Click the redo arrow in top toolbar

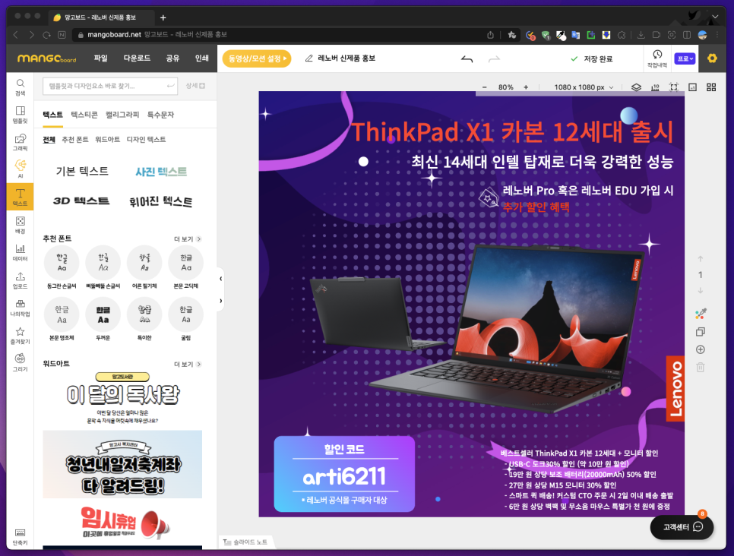(495, 59)
